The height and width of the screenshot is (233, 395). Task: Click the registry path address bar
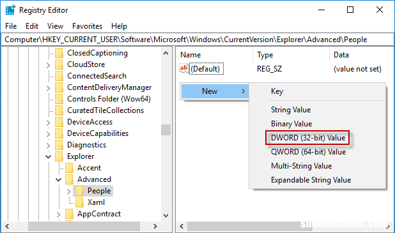(x=197, y=40)
